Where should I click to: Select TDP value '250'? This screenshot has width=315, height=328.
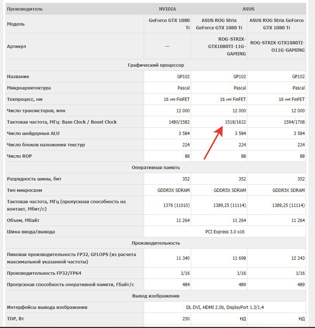186,318
